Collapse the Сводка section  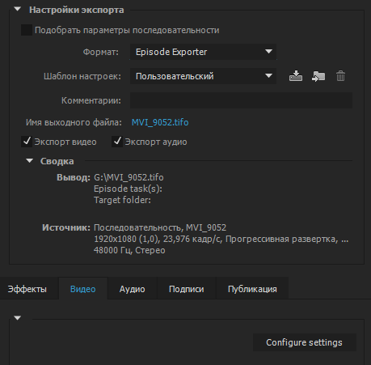(29, 161)
